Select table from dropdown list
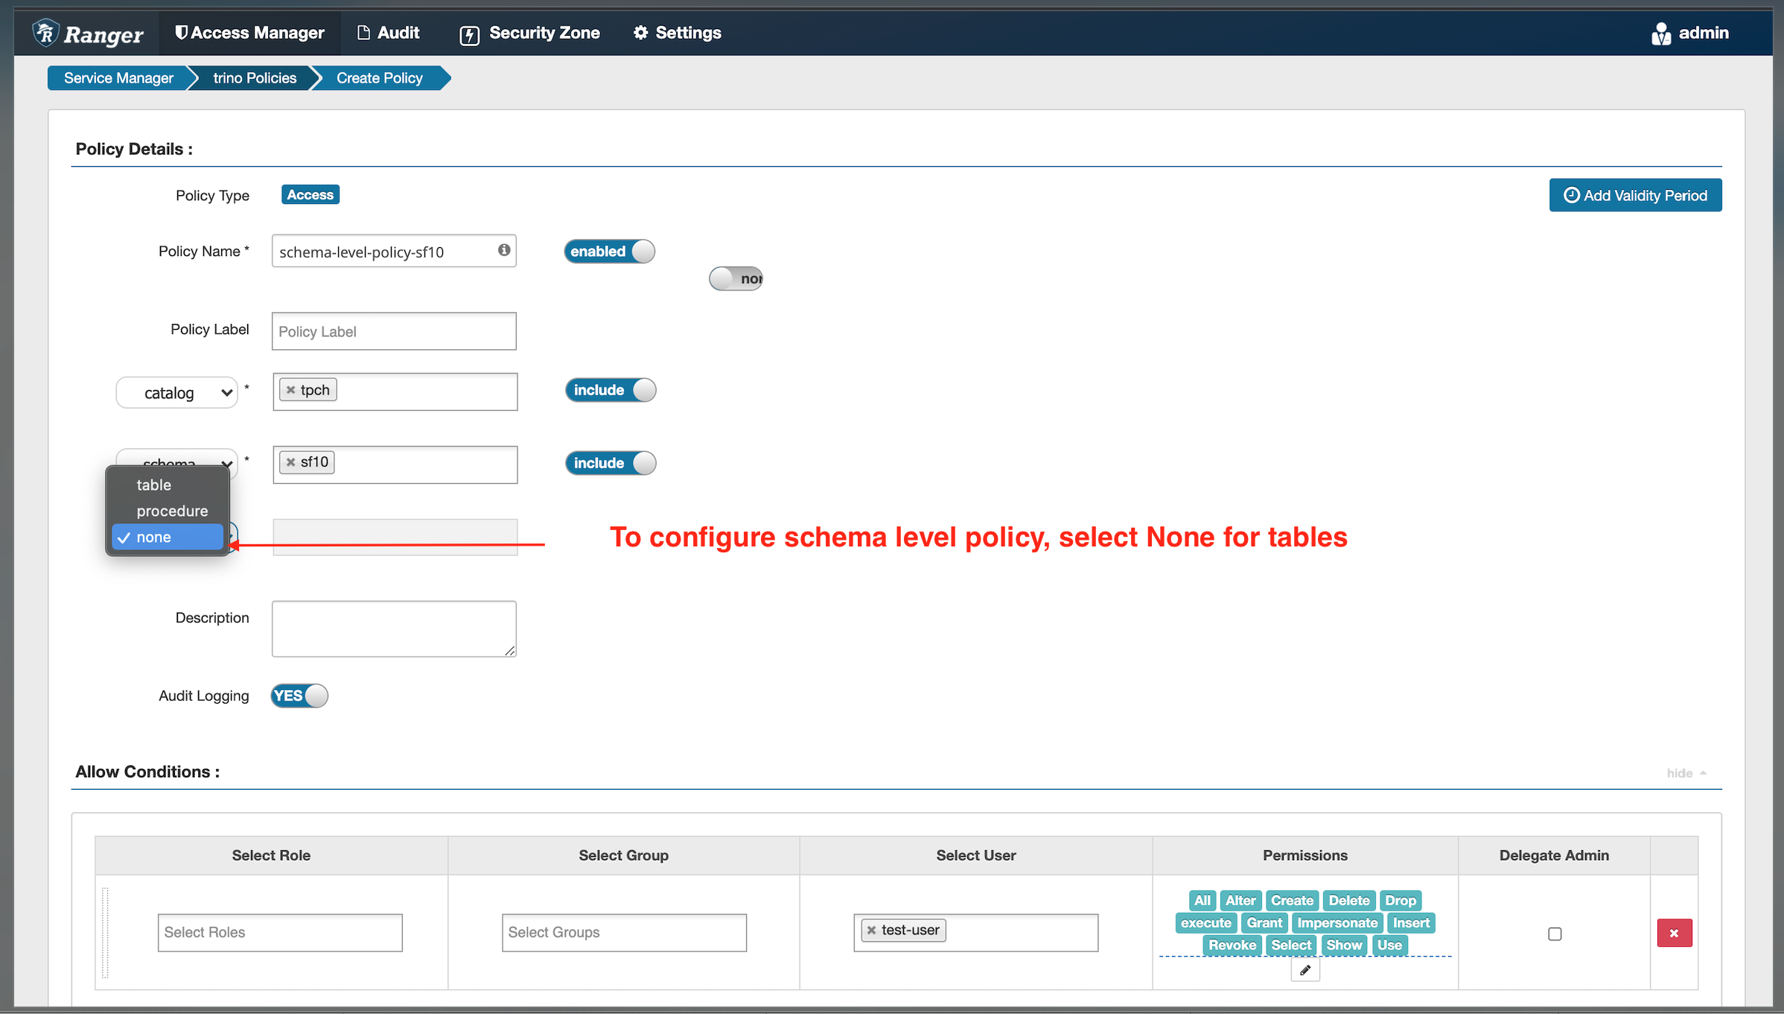Viewport: 1784px width, 1014px height. pyautogui.click(x=154, y=485)
